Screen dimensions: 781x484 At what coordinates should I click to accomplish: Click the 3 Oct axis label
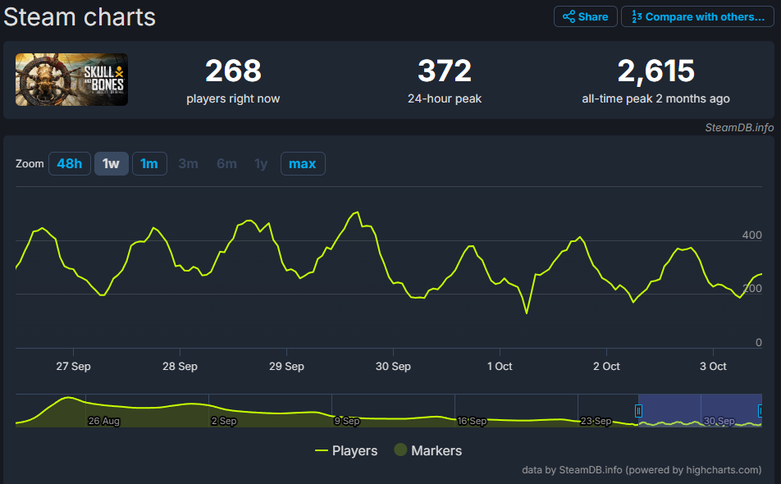click(713, 367)
